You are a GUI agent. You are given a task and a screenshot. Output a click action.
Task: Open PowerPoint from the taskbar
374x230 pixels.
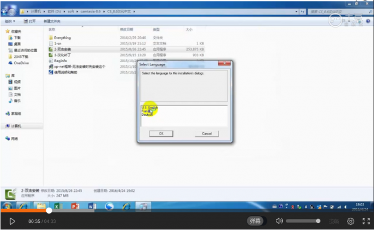(x=75, y=206)
